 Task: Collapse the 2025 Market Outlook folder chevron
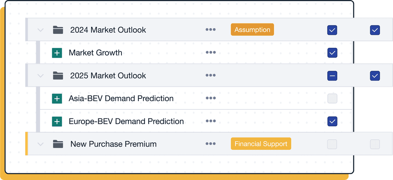click(40, 76)
